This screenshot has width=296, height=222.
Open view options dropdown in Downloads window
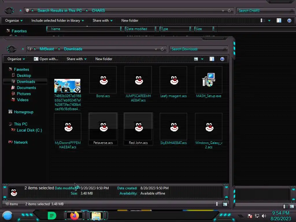click(x=202, y=59)
